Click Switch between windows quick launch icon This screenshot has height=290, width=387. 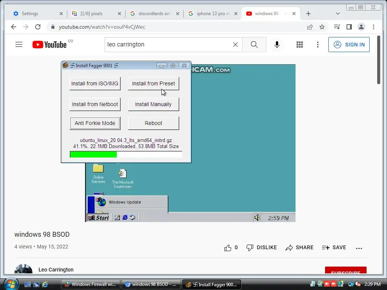[36, 284]
